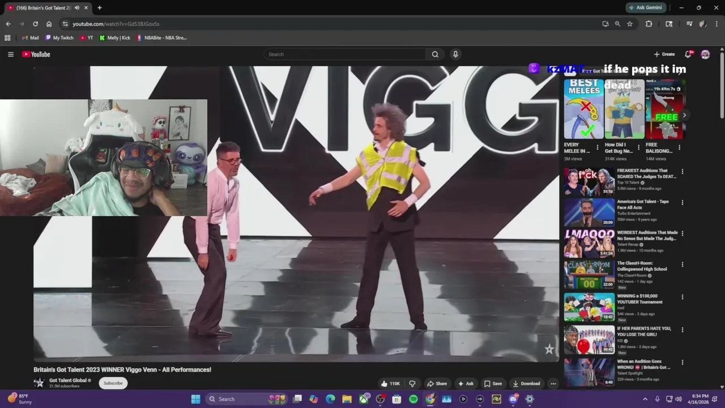Open the Windows Start menu
Screen dimensions: 725x408
coord(195,399)
